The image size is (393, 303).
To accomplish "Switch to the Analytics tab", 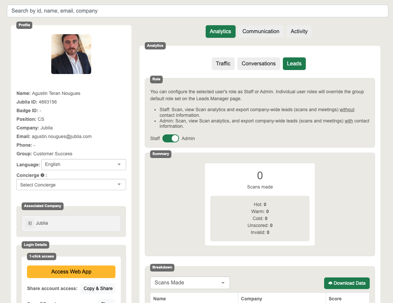I will [x=220, y=32].
